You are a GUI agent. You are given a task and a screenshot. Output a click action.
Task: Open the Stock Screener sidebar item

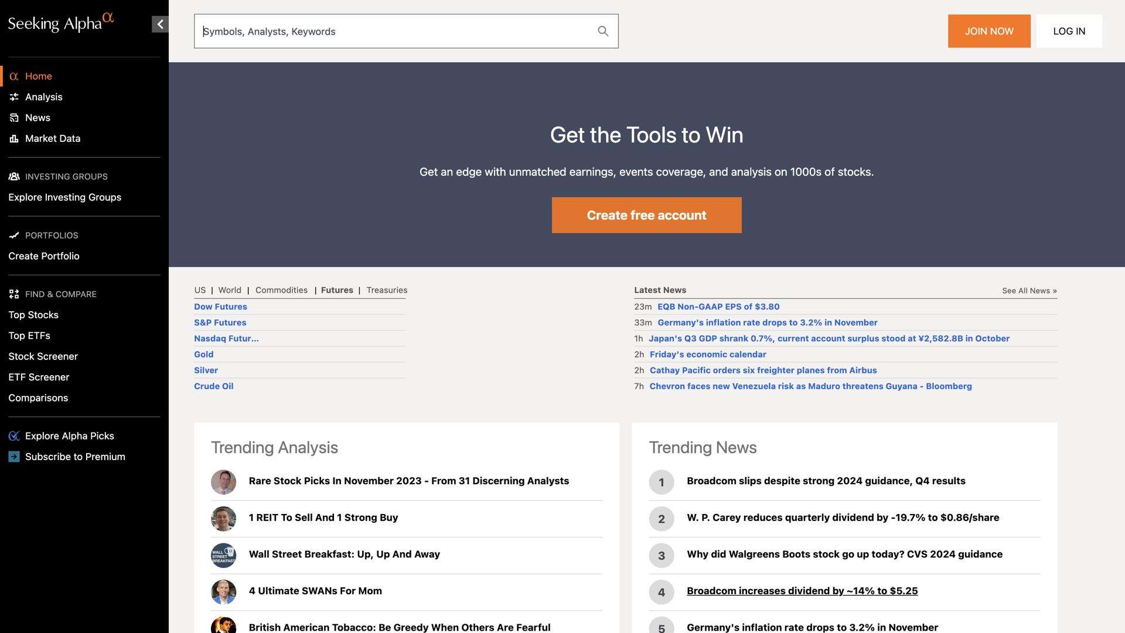click(x=43, y=356)
